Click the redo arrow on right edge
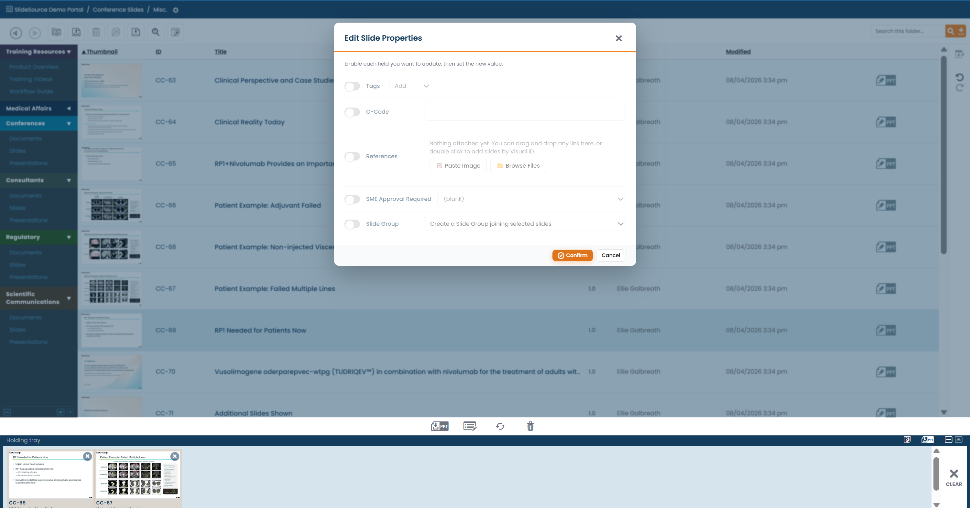Image resolution: width=970 pixels, height=508 pixels. [x=959, y=88]
